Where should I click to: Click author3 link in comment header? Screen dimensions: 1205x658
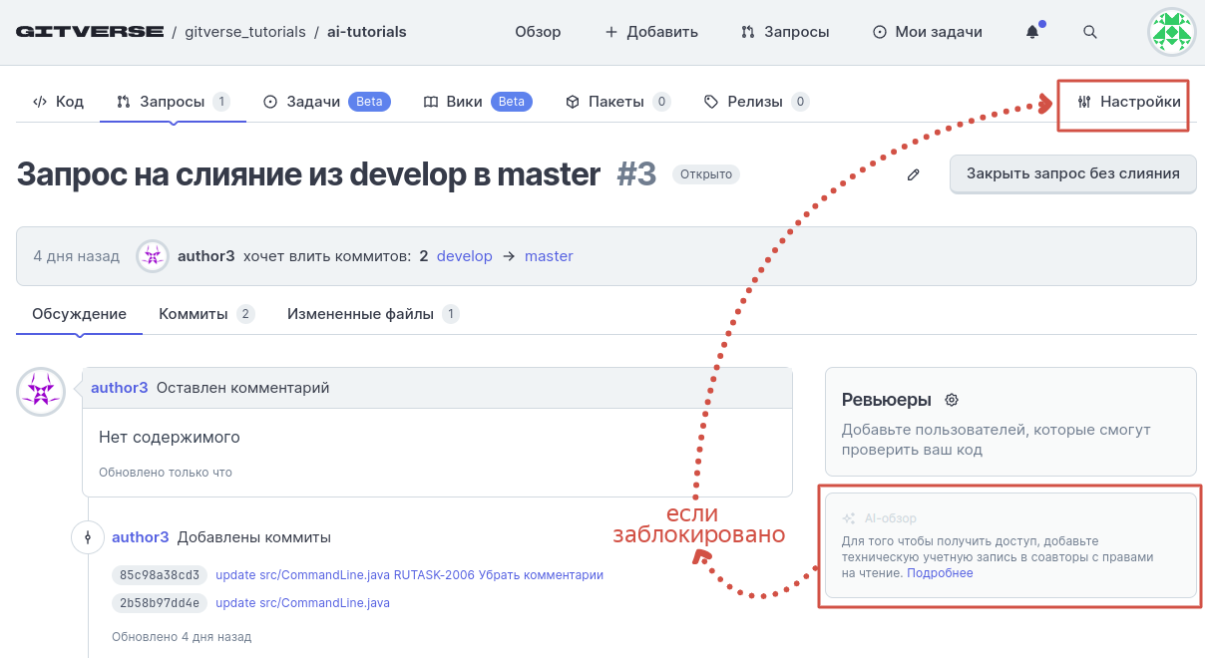tap(120, 387)
